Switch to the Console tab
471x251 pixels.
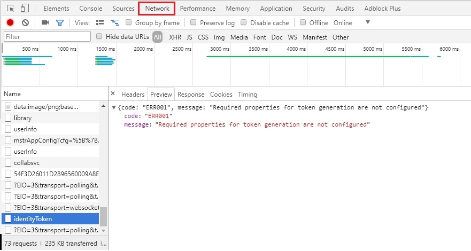91,9
